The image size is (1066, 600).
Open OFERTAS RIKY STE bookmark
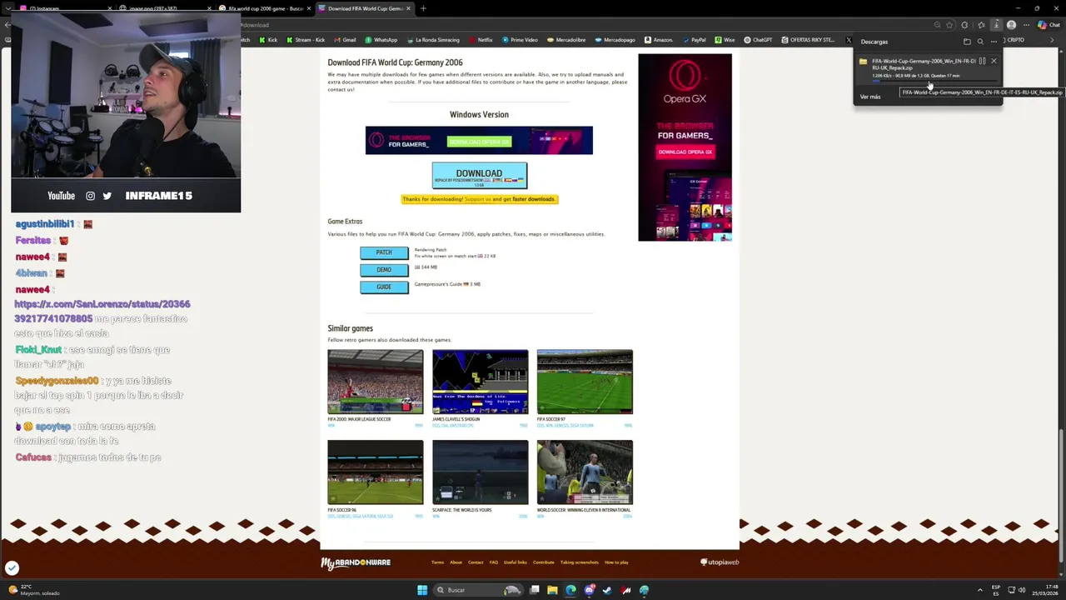807,40
